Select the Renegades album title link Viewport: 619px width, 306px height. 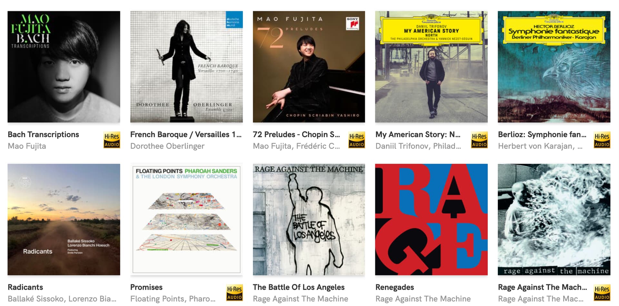tap(395, 287)
